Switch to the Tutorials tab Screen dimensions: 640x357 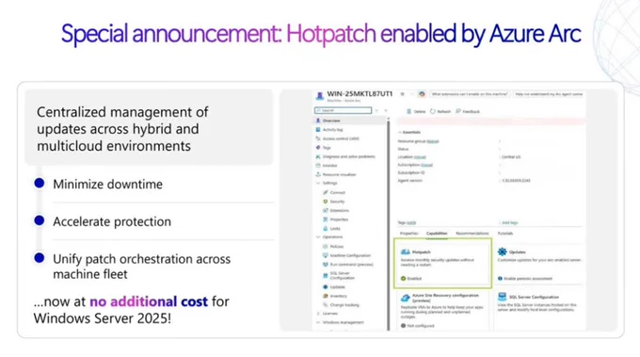click(505, 234)
